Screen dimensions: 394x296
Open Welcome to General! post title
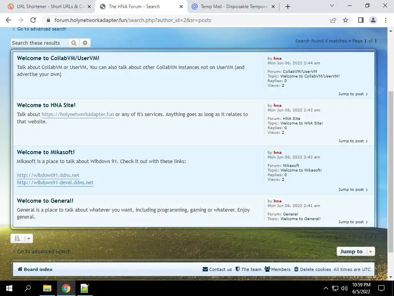(45, 201)
